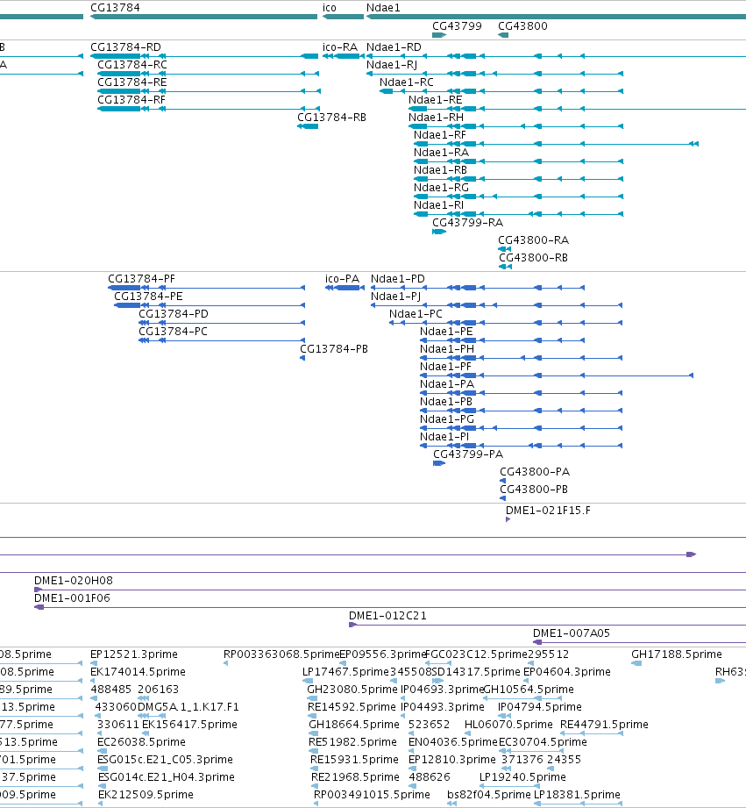The image size is (746, 808).
Task: Click EST EK212509.5prime
Action: pos(101,804)
